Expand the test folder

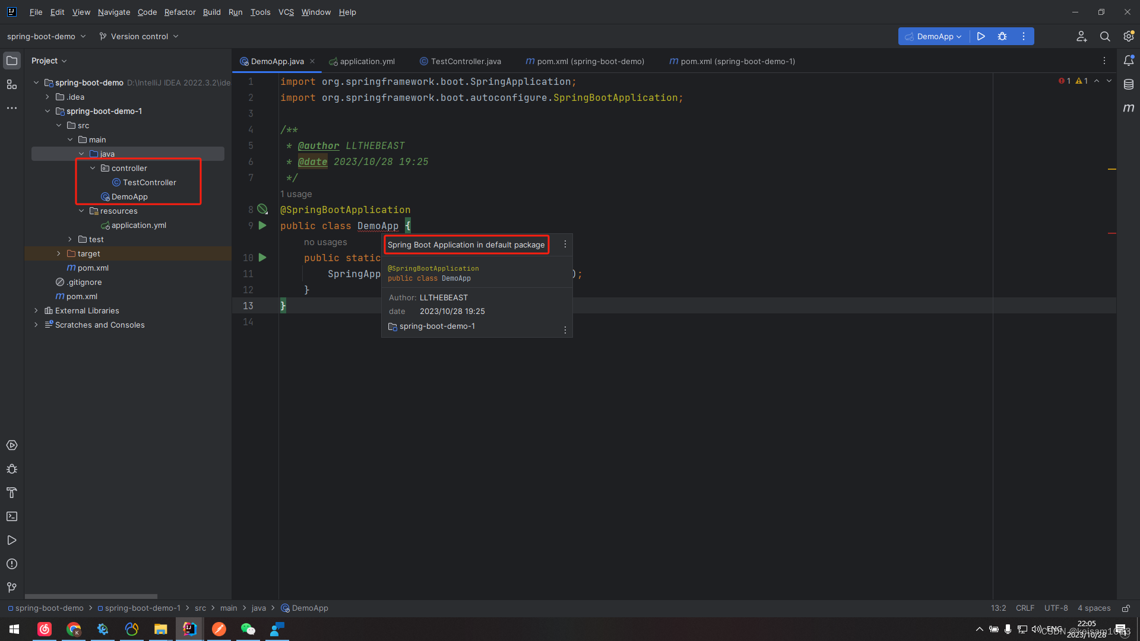click(x=70, y=239)
